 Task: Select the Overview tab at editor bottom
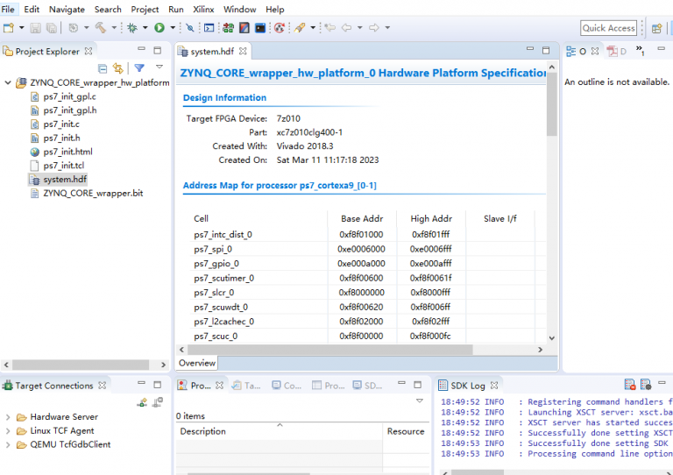197,363
